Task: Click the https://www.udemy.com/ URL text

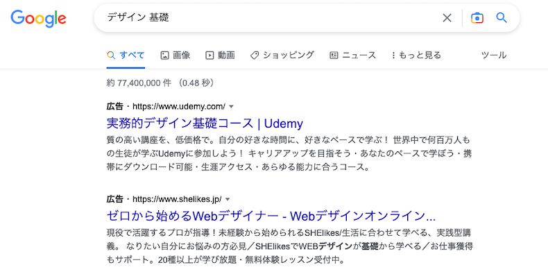Action: coord(179,106)
